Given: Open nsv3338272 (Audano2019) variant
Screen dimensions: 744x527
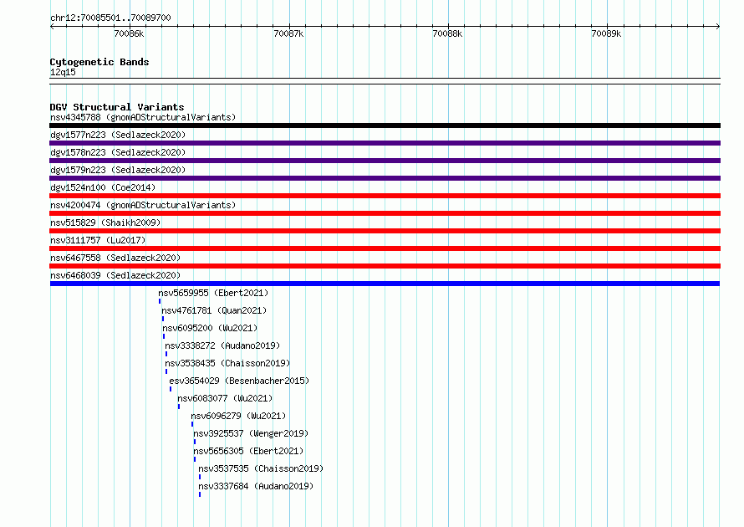Looking at the screenshot, I should 222,345.
